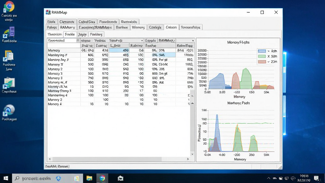Click the horizontal scrollbar left arrow
The height and width of the screenshot is (183, 325).
pyautogui.click(x=50, y=159)
